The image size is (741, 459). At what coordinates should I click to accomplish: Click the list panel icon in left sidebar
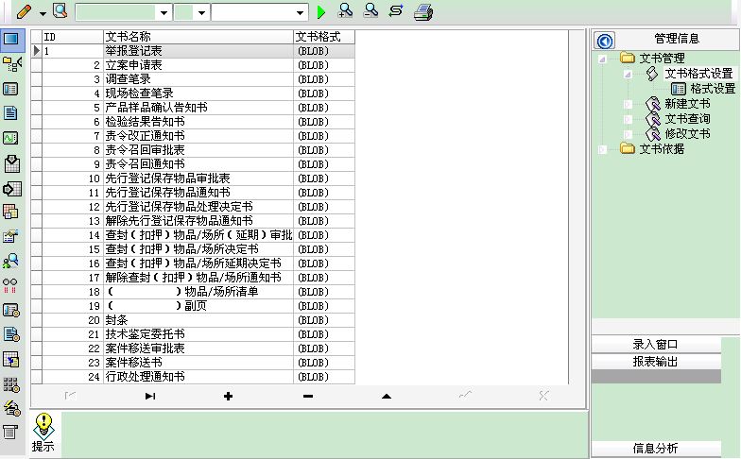click(10, 89)
